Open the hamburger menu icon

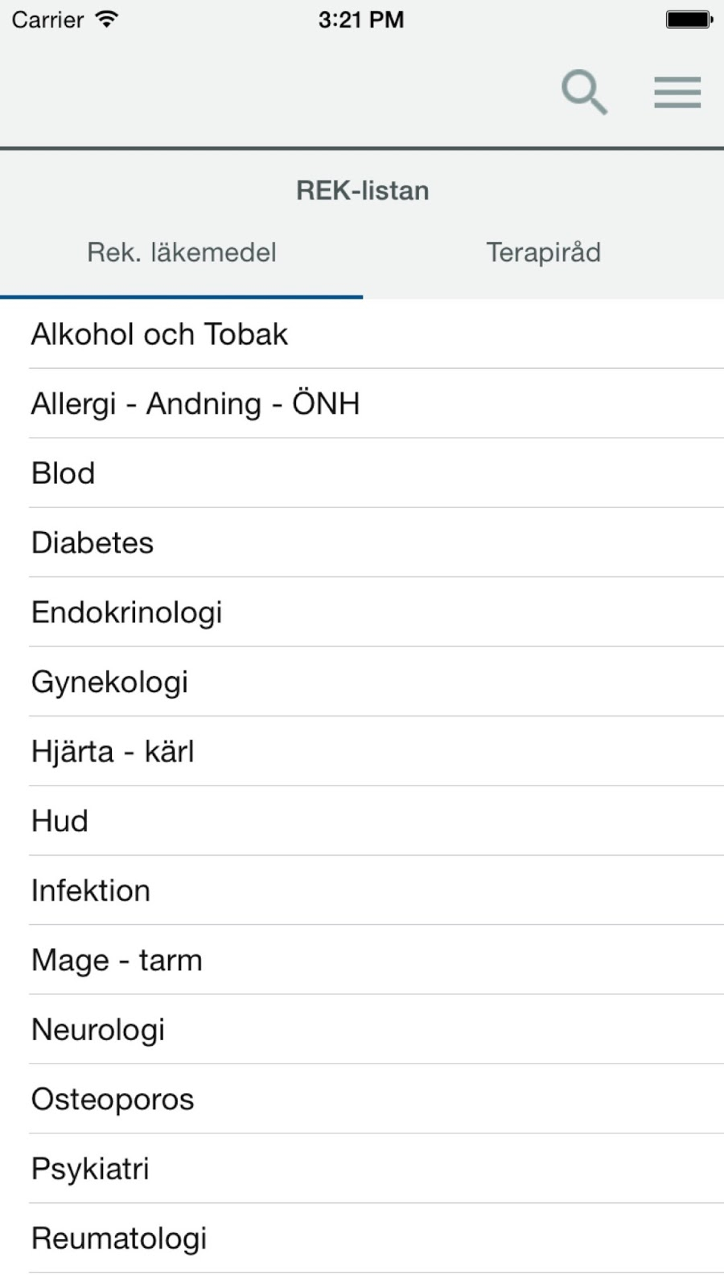point(677,93)
